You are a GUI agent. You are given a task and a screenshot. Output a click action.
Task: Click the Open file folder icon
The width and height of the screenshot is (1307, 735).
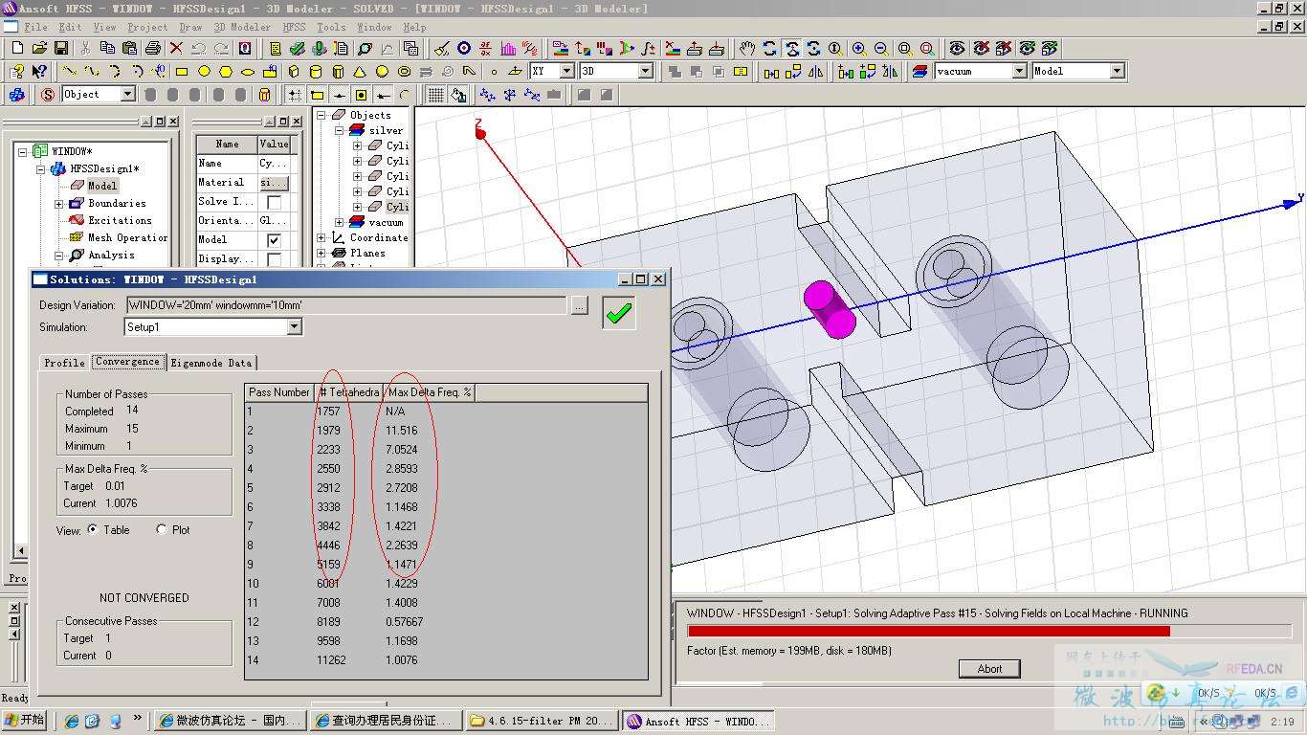(39, 48)
